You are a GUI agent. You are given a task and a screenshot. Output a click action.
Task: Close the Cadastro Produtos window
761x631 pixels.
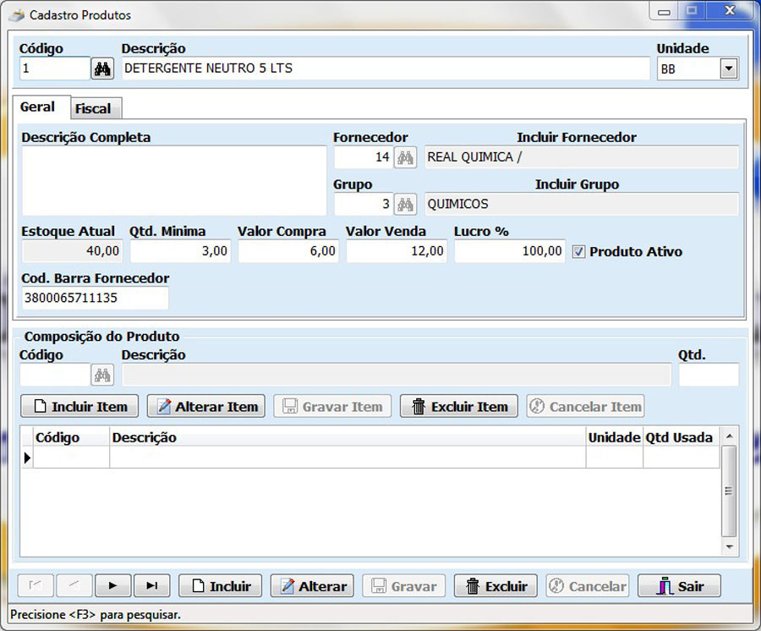pyautogui.click(x=730, y=11)
